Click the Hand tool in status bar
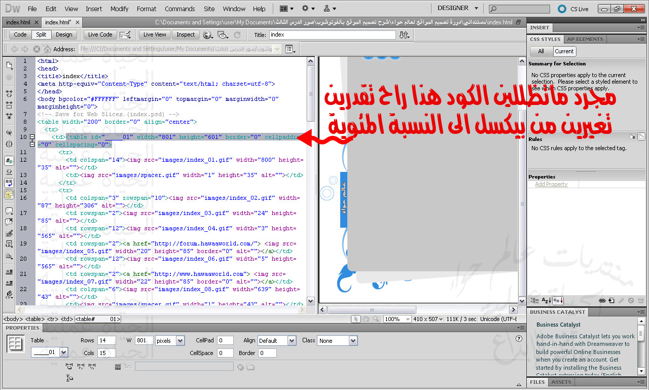The image size is (649, 390). 366,319
